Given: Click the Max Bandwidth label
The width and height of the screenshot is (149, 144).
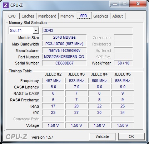Looking at the screenshot, I should click(x=25, y=44).
